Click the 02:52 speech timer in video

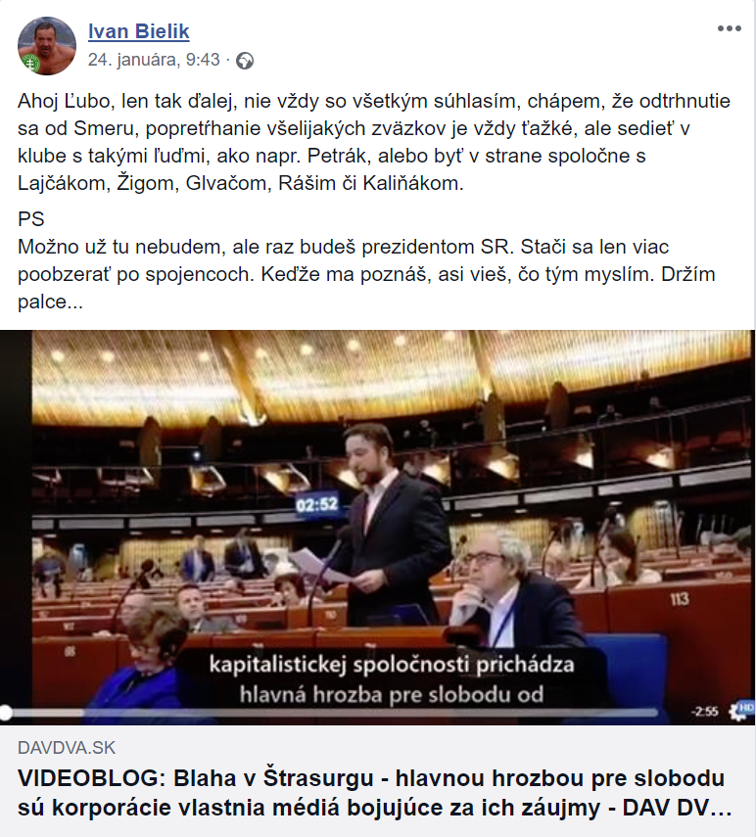(x=317, y=504)
